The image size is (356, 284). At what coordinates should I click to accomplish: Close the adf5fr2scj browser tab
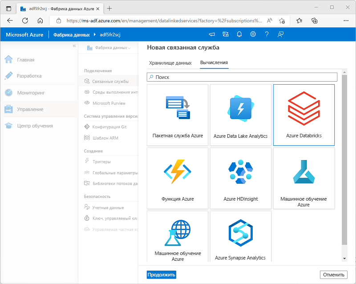[x=98, y=9]
